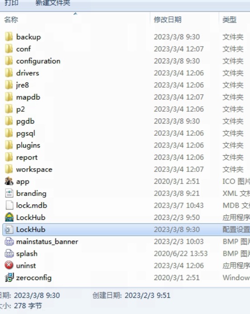Select the jre8 folder name
Screen dimensions: 250x314
click(23, 85)
